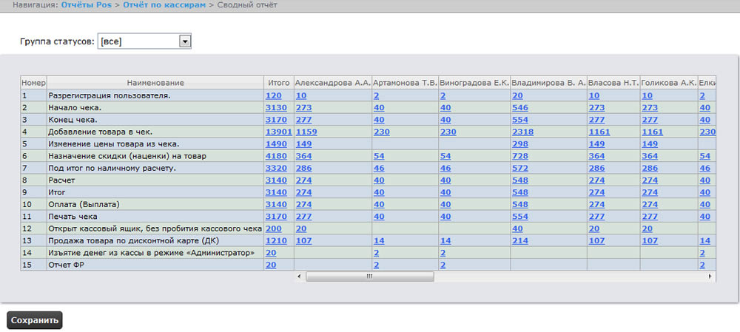
Task: Open the 1159 value under Александрова А.А.
Action: tap(306, 132)
